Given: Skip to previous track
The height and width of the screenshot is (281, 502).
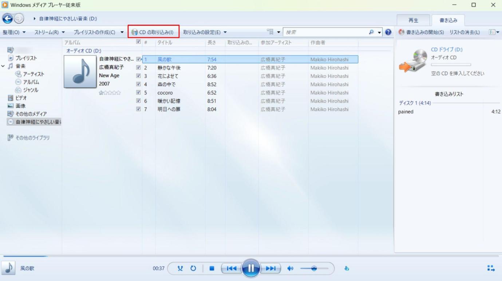Looking at the screenshot, I should (232, 269).
